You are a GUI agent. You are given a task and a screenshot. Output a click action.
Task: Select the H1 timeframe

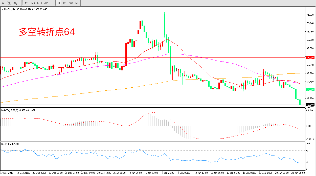pyautogui.click(x=52, y=3)
